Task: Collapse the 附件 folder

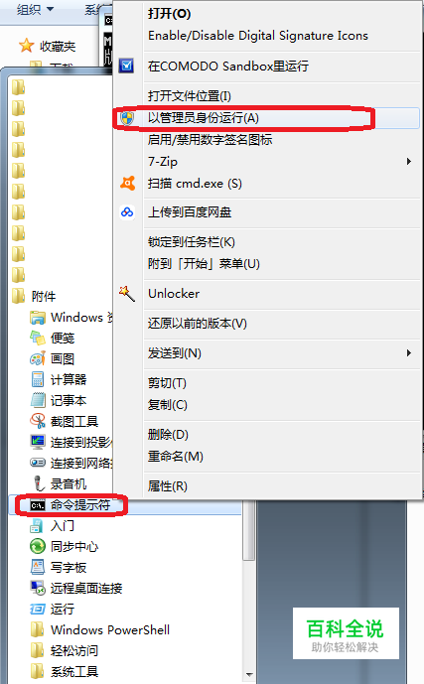Action: point(34,296)
